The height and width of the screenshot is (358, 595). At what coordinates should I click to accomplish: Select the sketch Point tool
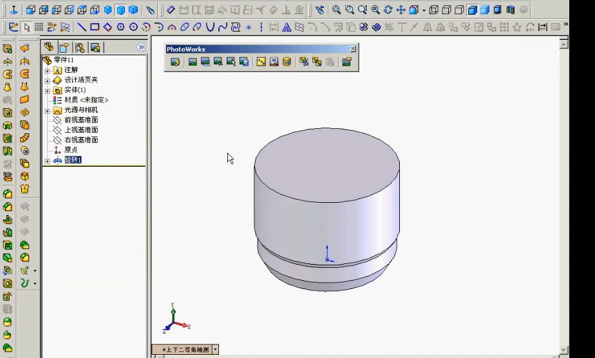point(249,27)
